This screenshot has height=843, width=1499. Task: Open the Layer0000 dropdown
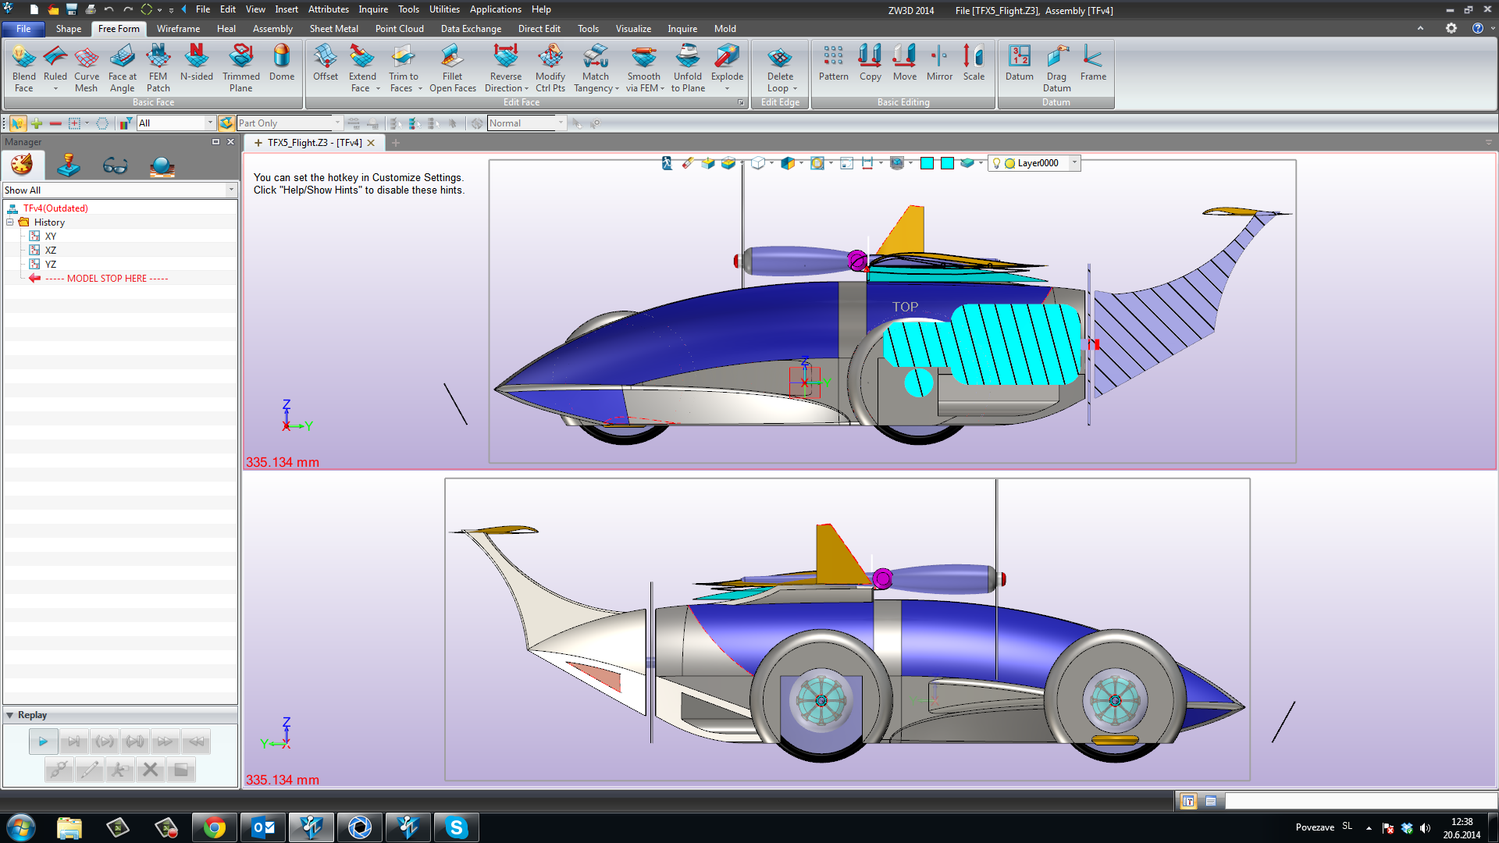tap(1074, 163)
